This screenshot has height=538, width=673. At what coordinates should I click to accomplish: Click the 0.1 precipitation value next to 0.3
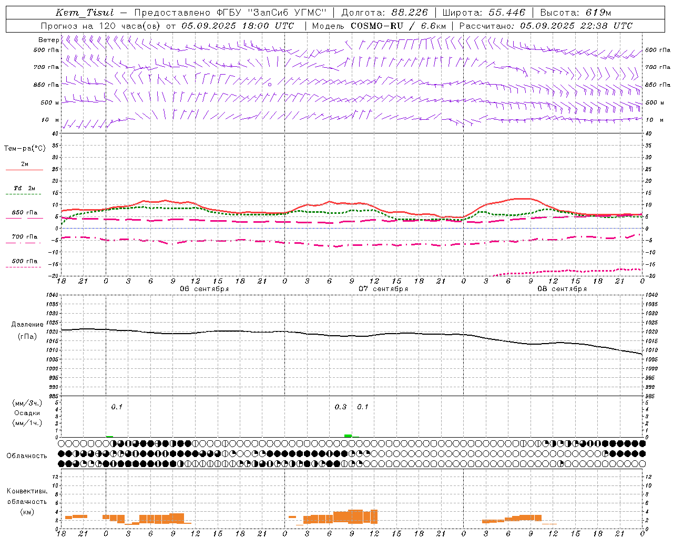(363, 407)
